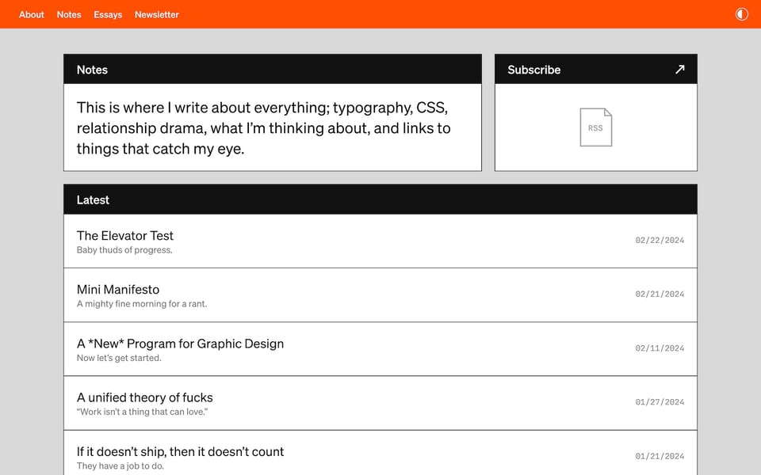Screen dimensions: 761x475
Task: Open the Mini Manifesto post
Action: [x=118, y=290]
